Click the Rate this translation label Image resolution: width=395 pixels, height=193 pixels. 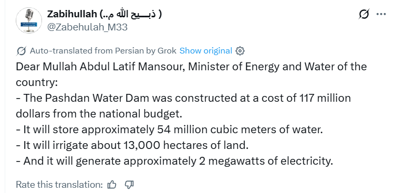point(59,185)
